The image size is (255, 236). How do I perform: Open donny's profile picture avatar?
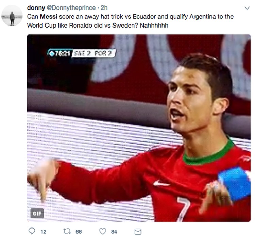click(12, 16)
